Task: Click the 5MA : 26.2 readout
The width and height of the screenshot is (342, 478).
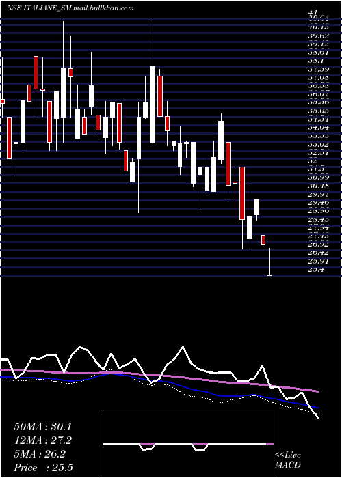Action: point(40,454)
